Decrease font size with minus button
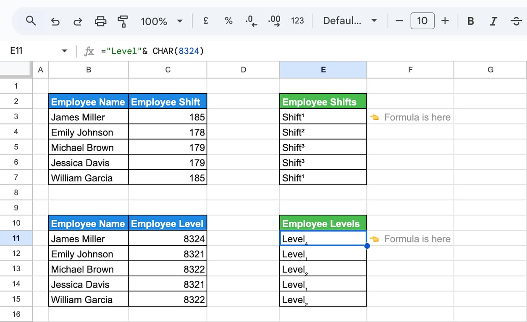527x322 pixels. coord(399,21)
